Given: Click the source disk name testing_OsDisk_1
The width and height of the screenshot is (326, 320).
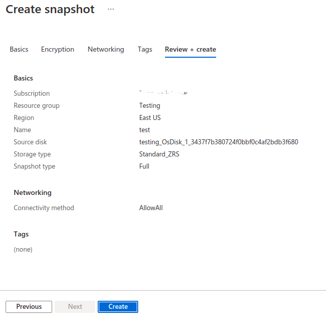Looking at the screenshot, I should (x=218, y=142).
